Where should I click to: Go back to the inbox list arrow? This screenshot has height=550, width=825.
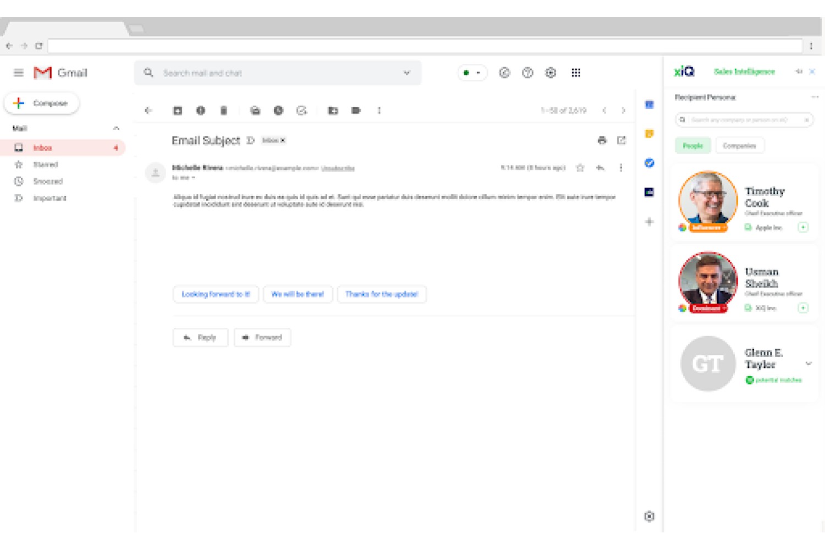148,111
